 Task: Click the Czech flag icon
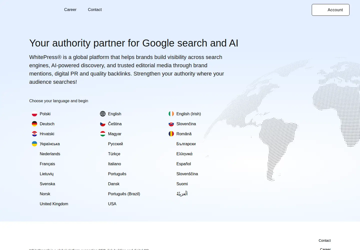[x=103, y=124]
